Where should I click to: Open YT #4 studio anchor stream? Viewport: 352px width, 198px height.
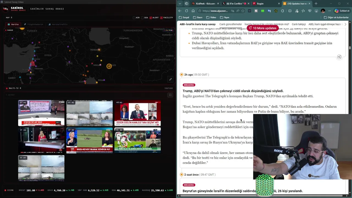(x=41, y=140)
